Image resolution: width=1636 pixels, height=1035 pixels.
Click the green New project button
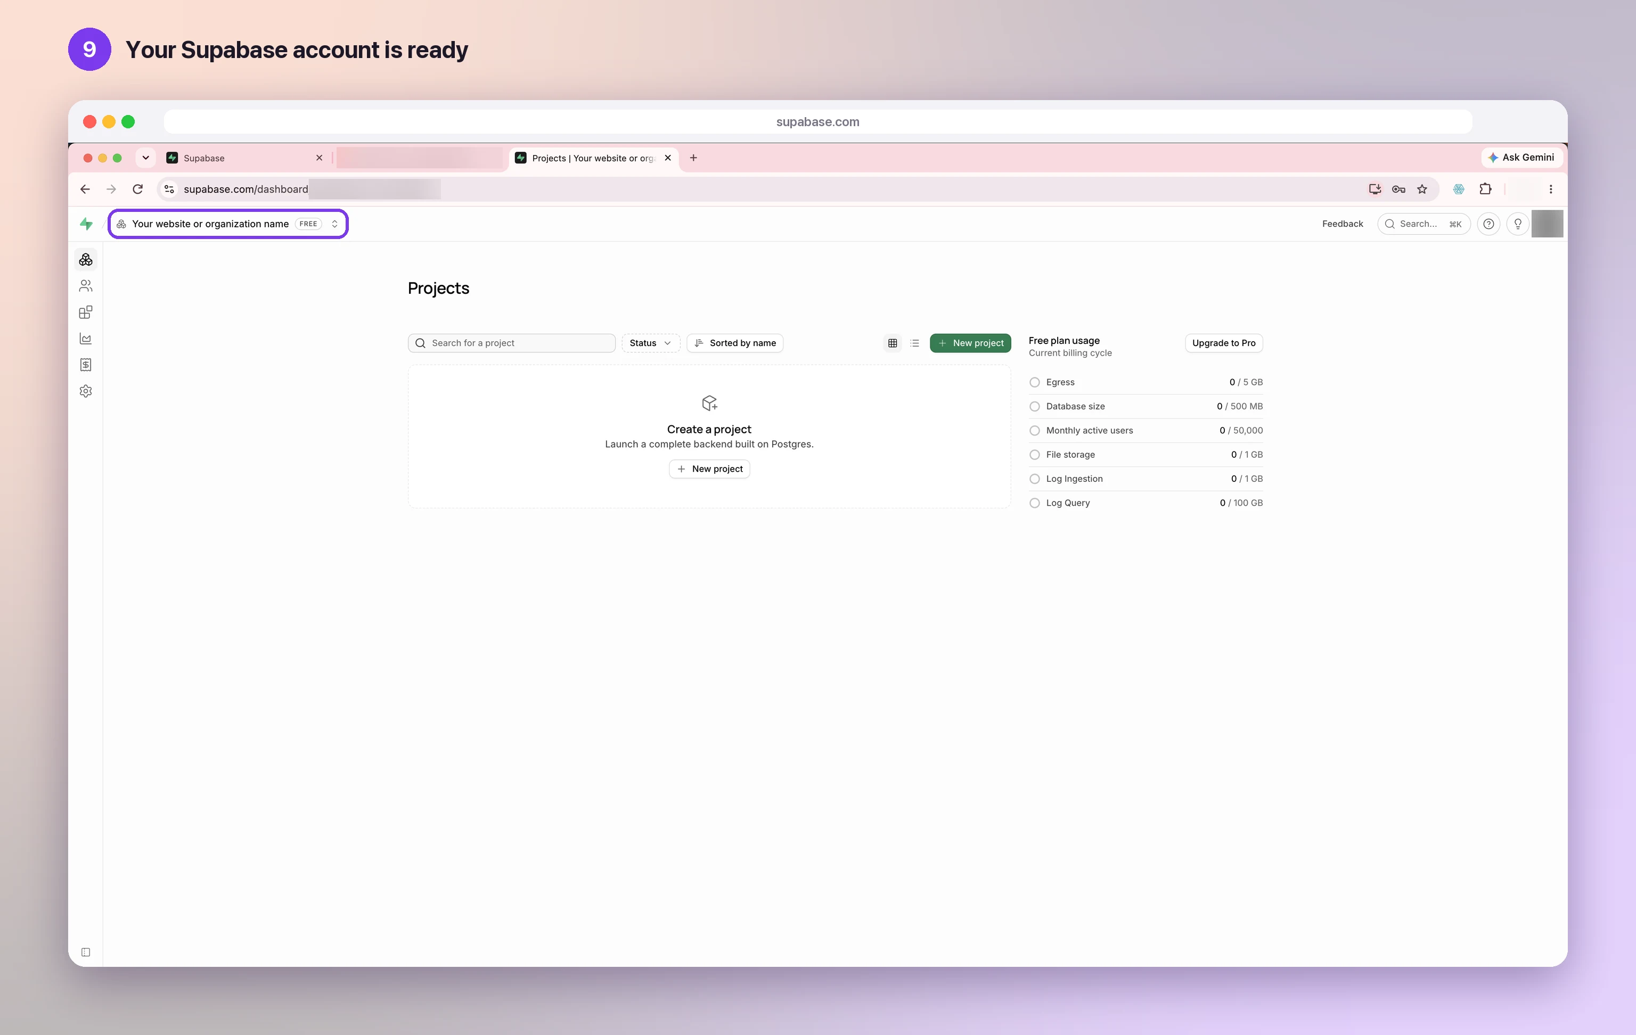tap(970, 343)
